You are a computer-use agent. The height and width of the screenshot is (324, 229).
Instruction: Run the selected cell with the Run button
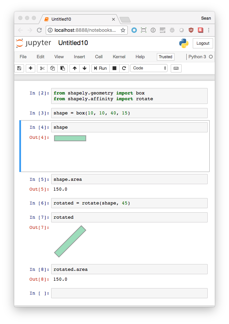[100, 68]
